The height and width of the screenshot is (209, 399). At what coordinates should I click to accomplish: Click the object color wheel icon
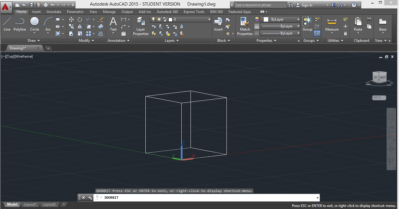click(257, 19)
